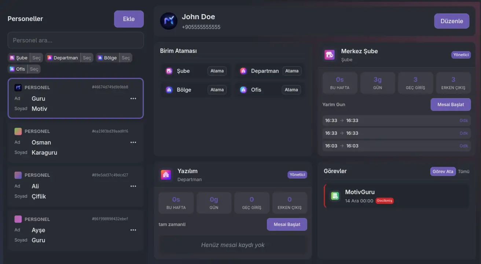Toggle the Şube filter chip
This screenshot has width=481, height=264.
tap(18, 58)
